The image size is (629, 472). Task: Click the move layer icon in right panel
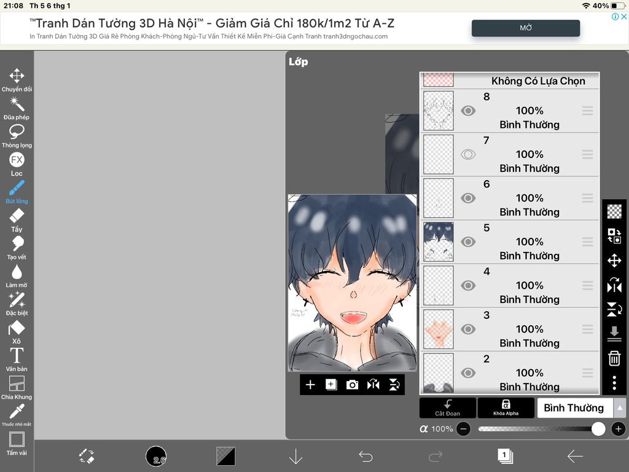point(614,261)
